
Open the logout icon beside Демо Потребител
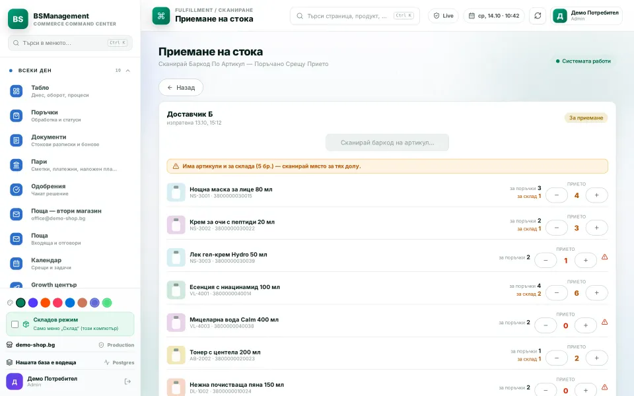tap(127, 381)
